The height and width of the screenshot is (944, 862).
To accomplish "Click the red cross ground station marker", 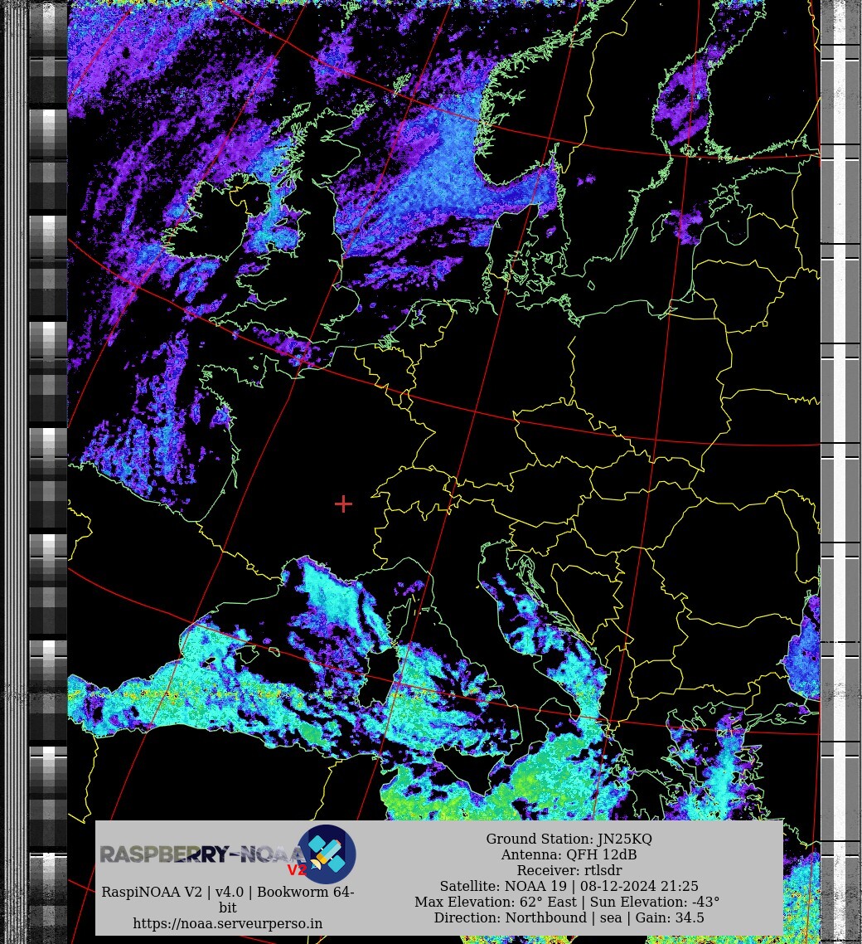I will 343,504.
